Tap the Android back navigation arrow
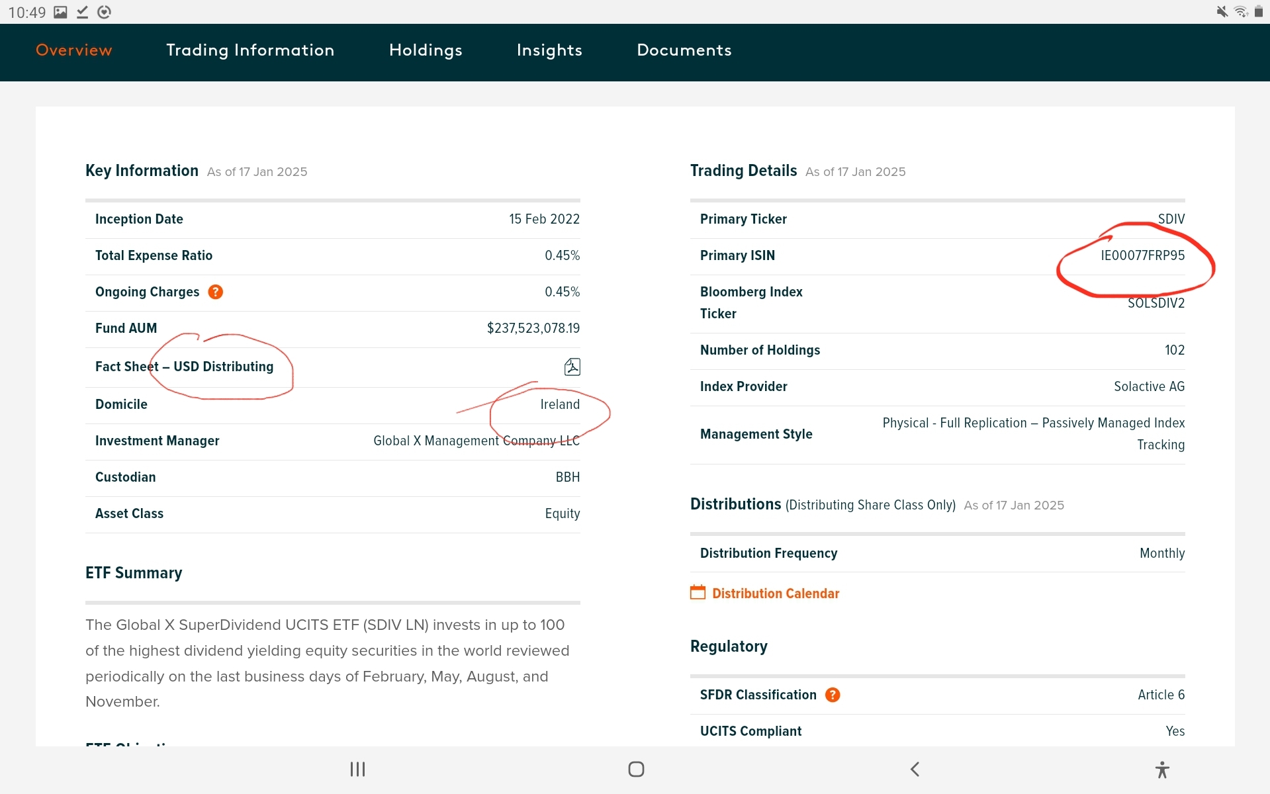This screenshot has width=1270, height=794. tap(915, 769)
